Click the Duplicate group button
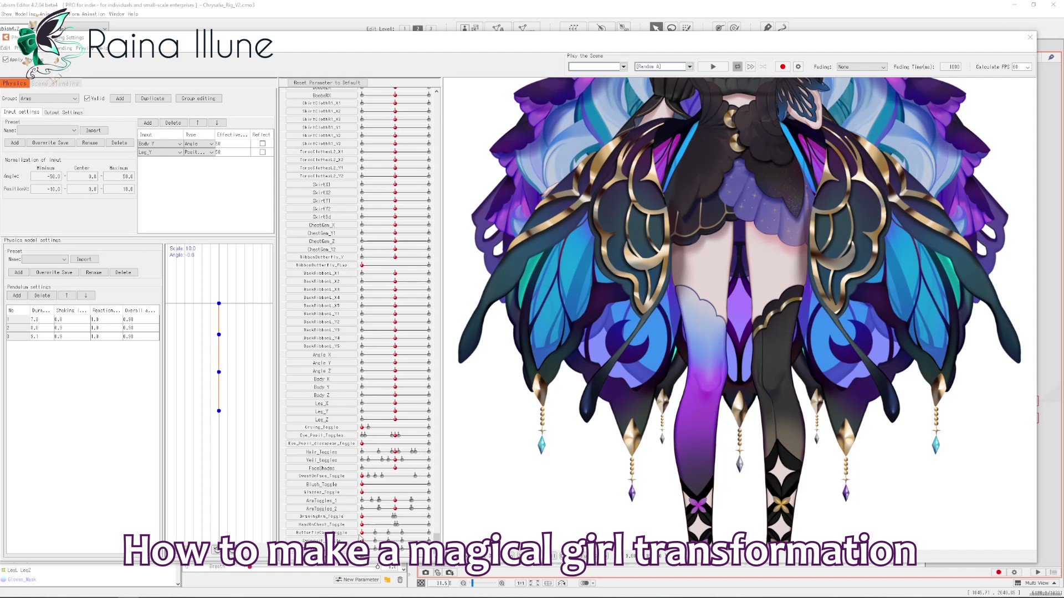This screenshot has width=1064, height=598. 152,99
